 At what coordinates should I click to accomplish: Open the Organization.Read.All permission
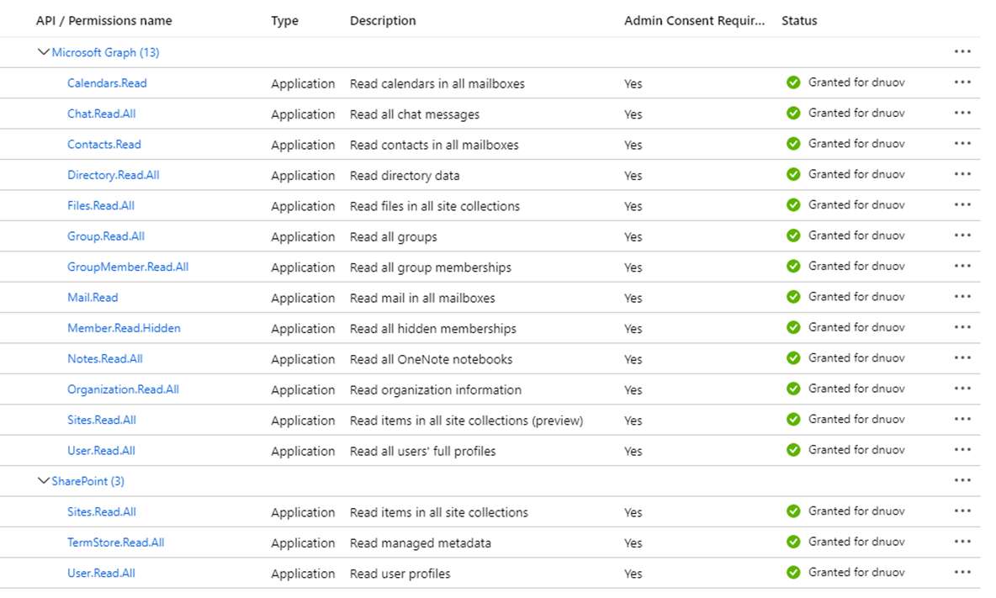point(123,389)
